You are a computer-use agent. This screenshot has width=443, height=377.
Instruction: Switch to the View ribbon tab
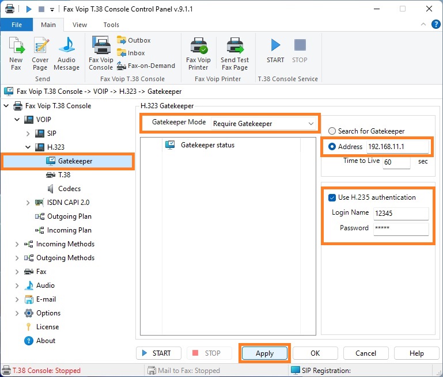tap(79, 25)
